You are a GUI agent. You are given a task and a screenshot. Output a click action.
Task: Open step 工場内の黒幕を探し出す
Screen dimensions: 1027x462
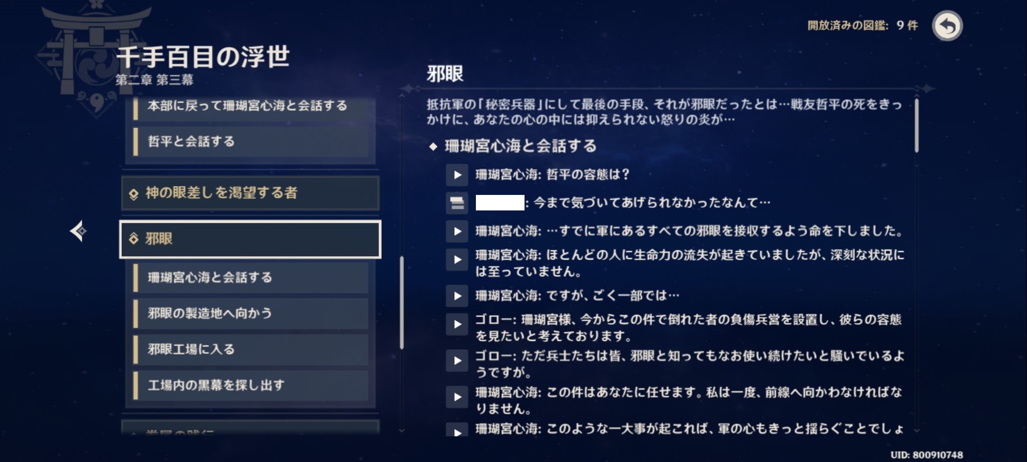click(x=251, y=385)
